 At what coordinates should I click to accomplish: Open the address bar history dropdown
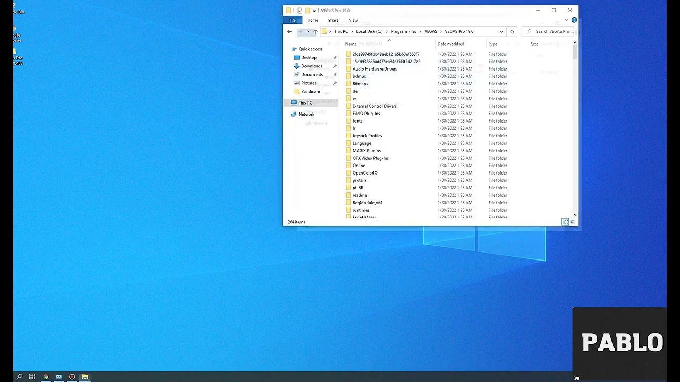(501, 31)
